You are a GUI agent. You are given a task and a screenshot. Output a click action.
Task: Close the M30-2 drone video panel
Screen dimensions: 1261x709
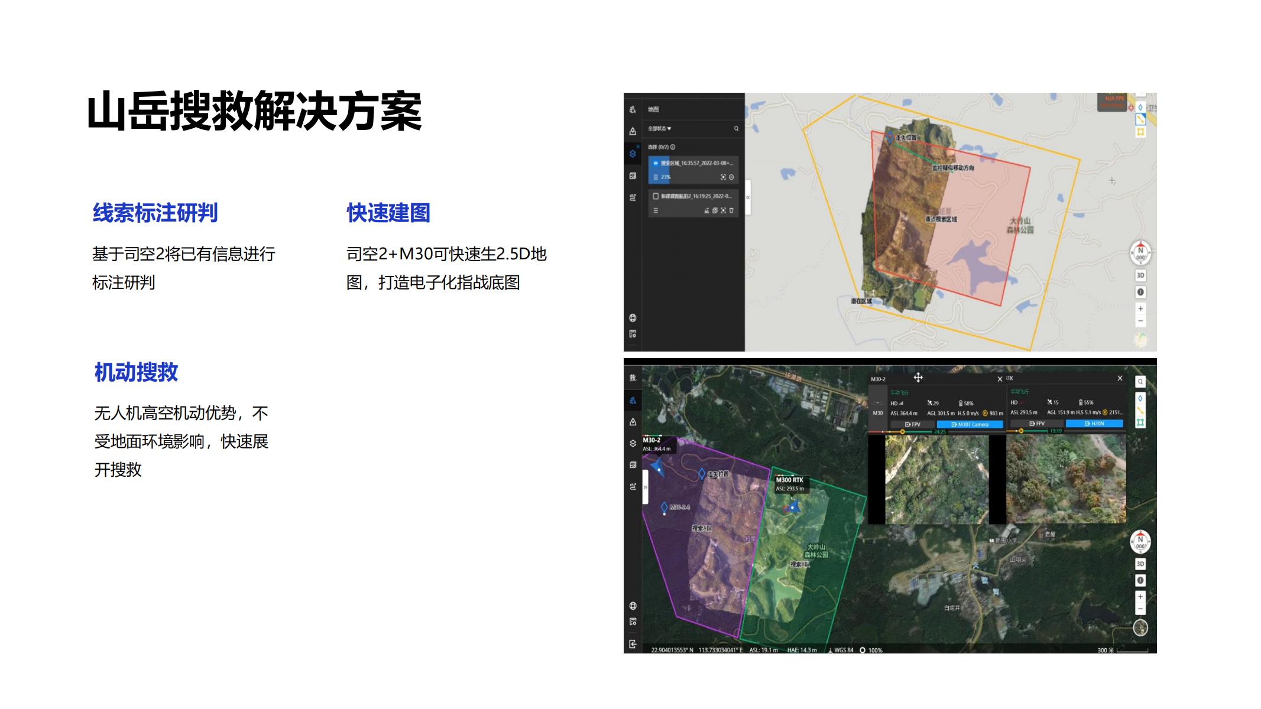1000,379
